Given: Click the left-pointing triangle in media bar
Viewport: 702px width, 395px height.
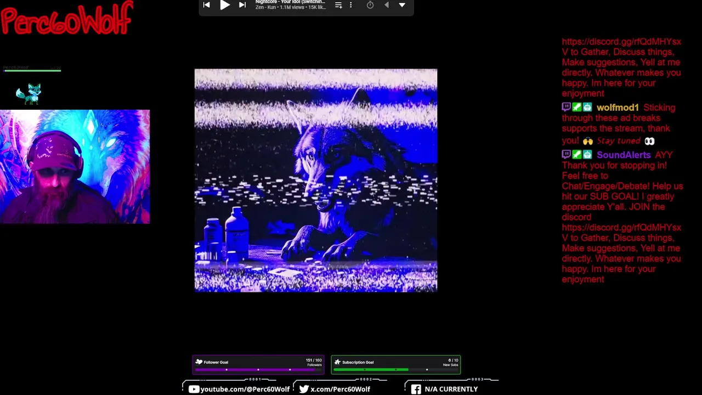Looking at the screenshot, I should (x=387, y=5).
